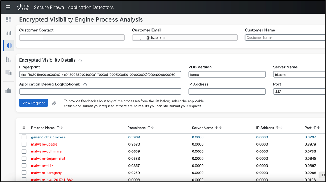326x182 pixels.
Task: Sort Process Name ascending
Action: (x=58, y=128)
